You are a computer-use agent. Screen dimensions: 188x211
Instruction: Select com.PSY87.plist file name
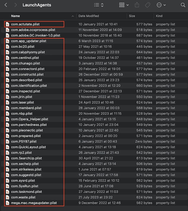(x=24, y=142)
